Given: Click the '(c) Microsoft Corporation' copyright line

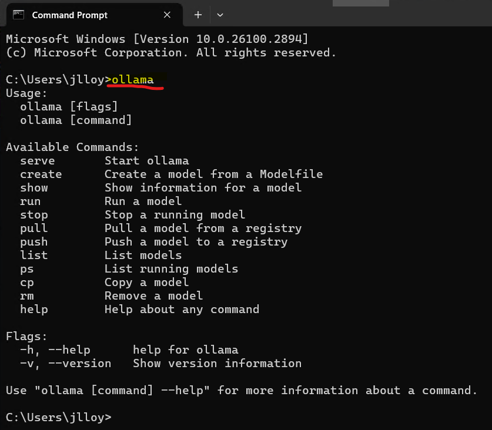Looking at the screenshot, I should [171, 53].
